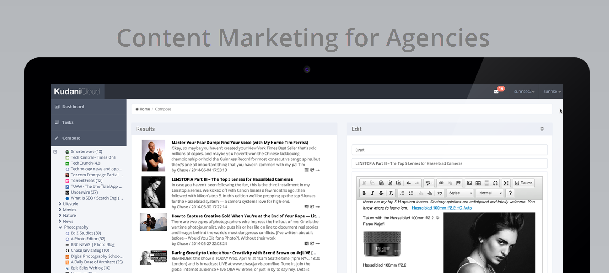Insert special character with Omega icon
This screenshot has width=609, height=273.
pos(495,183)
